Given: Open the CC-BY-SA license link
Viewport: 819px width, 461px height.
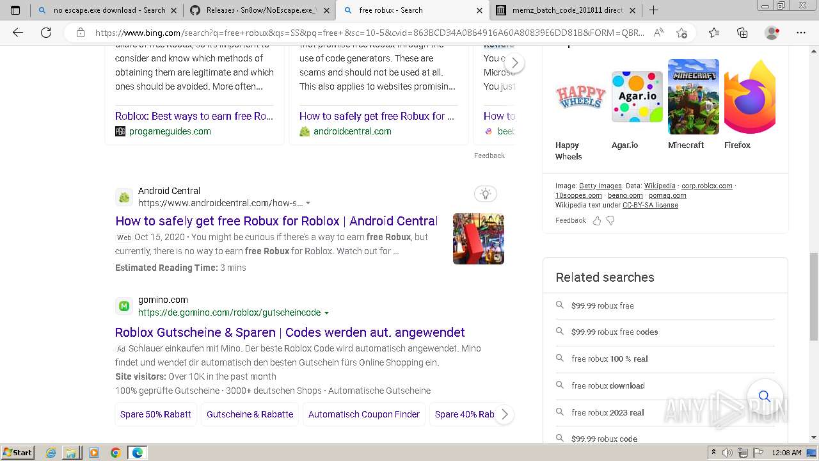Looking at the screenshot, I should point(650,205).
